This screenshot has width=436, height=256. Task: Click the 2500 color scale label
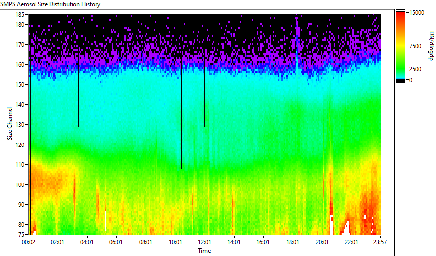tap(415, 69)
